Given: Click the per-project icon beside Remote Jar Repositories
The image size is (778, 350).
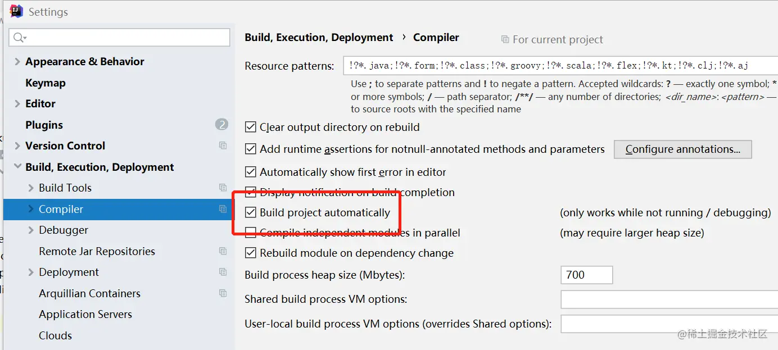Looking at the screenshot, I should click(x=223, y=251).
